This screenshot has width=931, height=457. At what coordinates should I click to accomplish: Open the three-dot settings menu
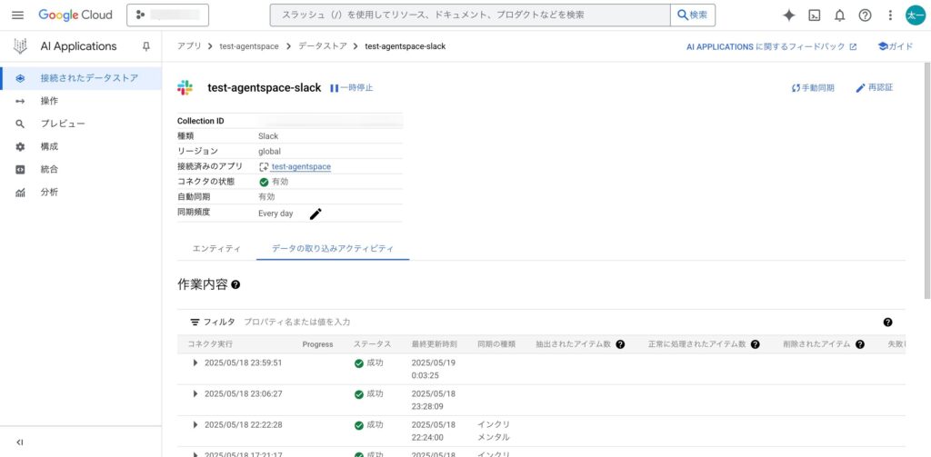(890, 15)
